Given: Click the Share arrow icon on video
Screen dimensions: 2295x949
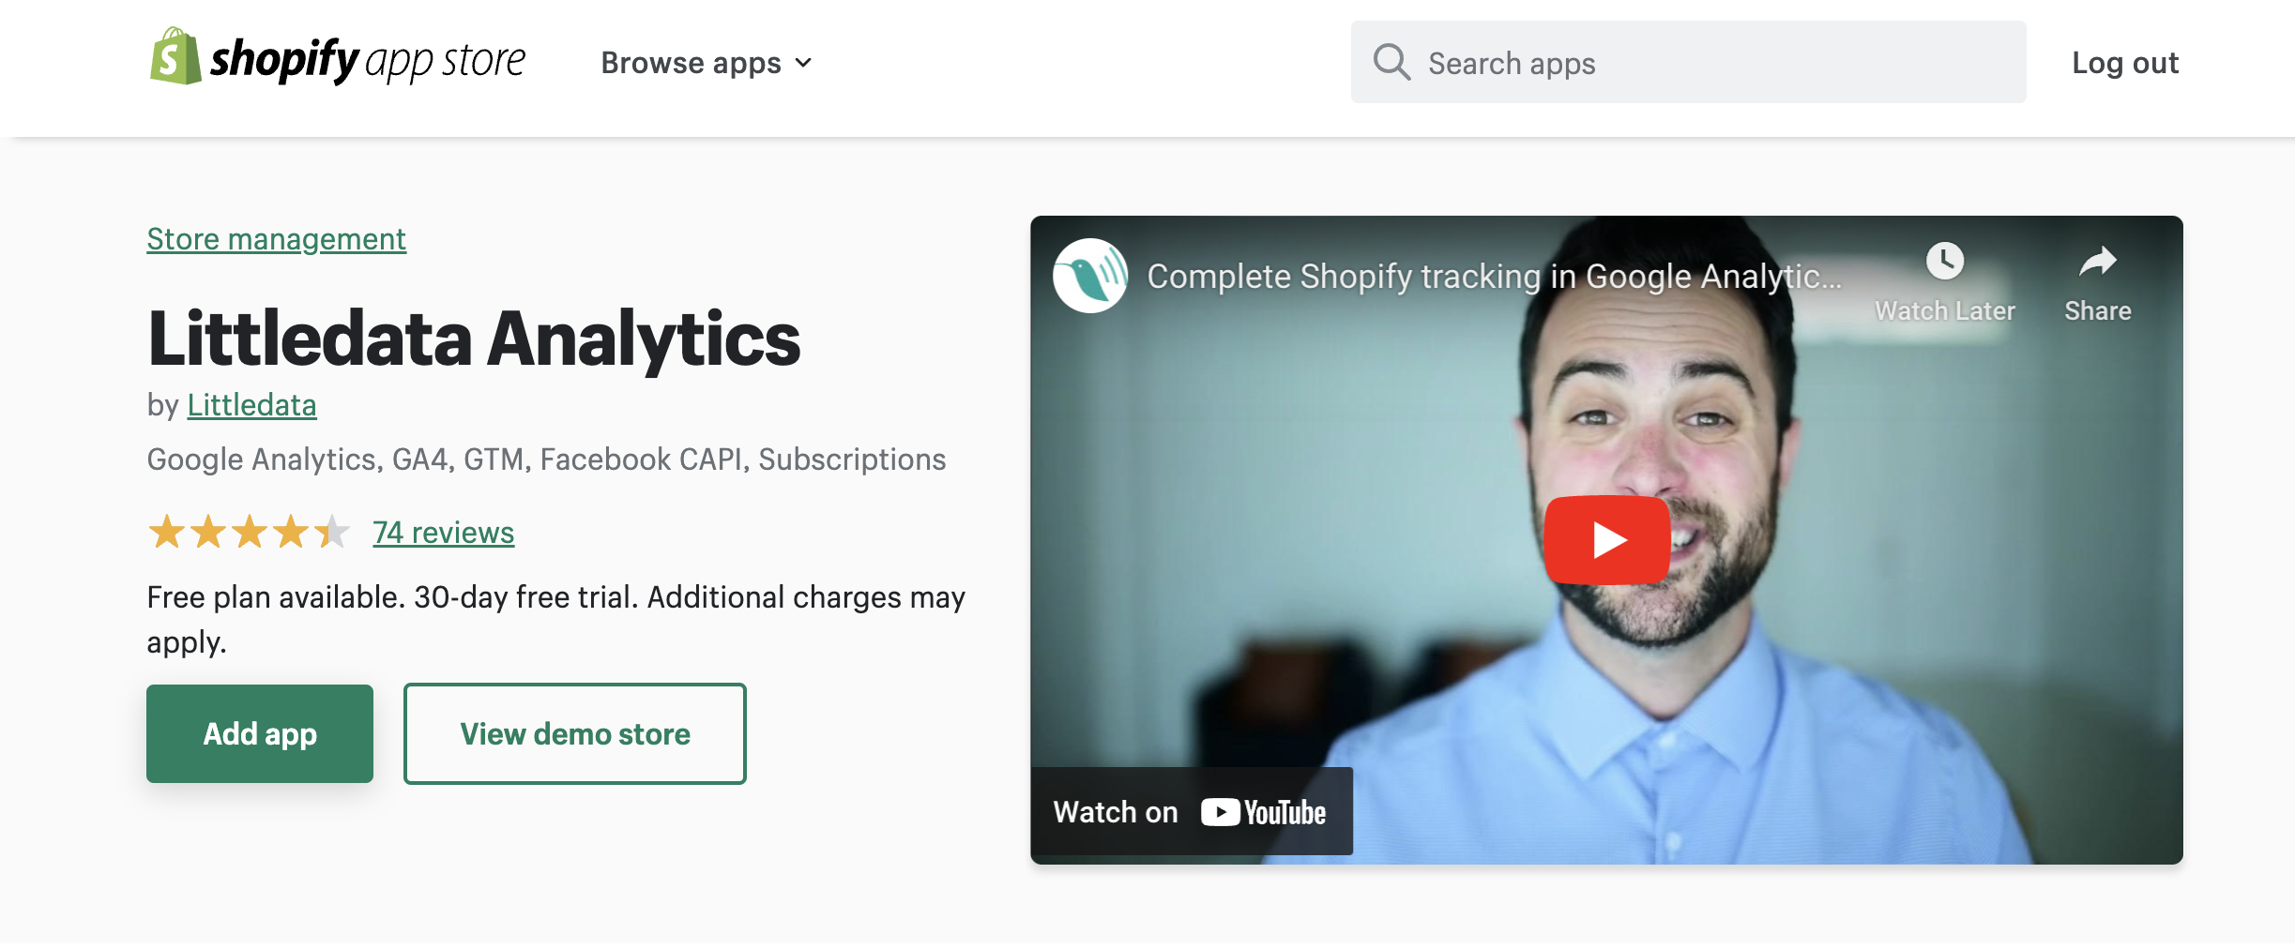Looking at the screenshot, I should pos(2098,262).
